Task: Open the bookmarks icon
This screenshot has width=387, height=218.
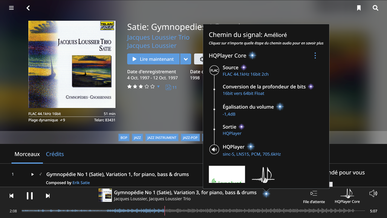Action: coord(359,8)
